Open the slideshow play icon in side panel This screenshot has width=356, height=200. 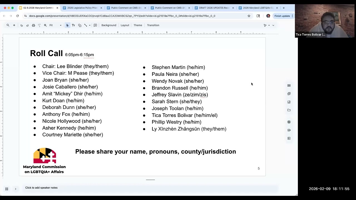tap(289, 138)
